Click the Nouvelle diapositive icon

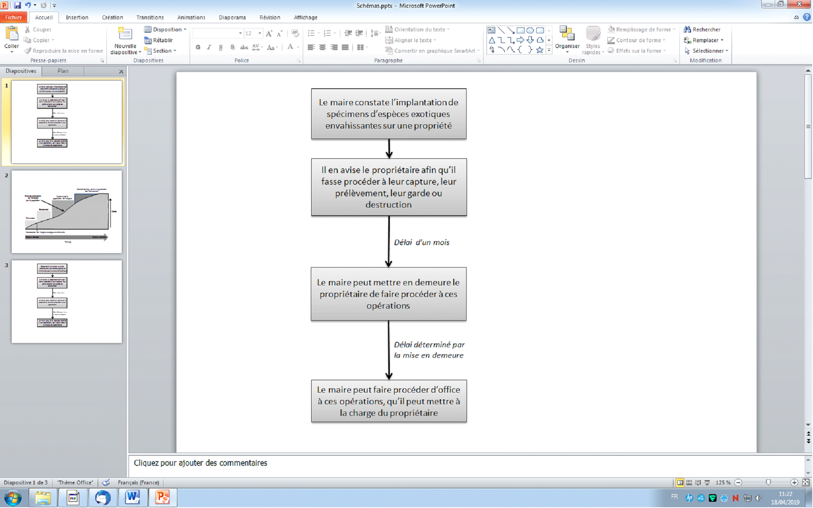[125, 34]
